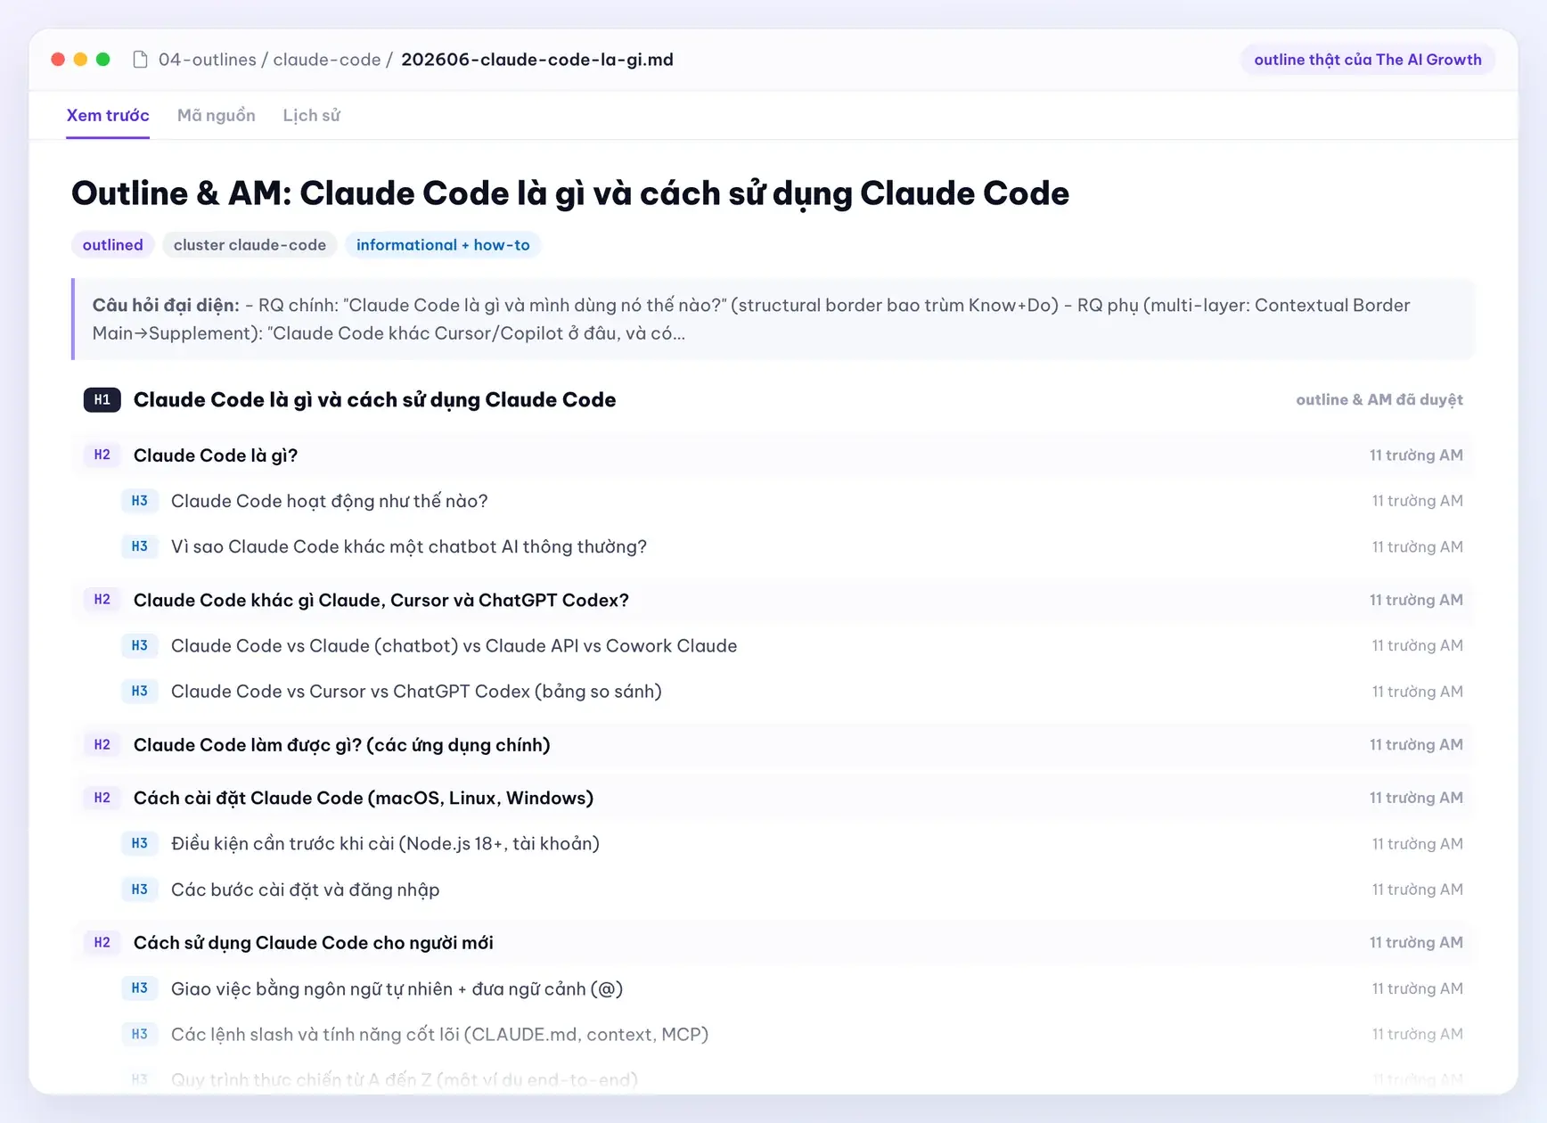Click H2 badge of 'Cách sử dụng Claude Code cho người mới'
This screenshot has height=1123, width=1547.
tap(102, 943)
